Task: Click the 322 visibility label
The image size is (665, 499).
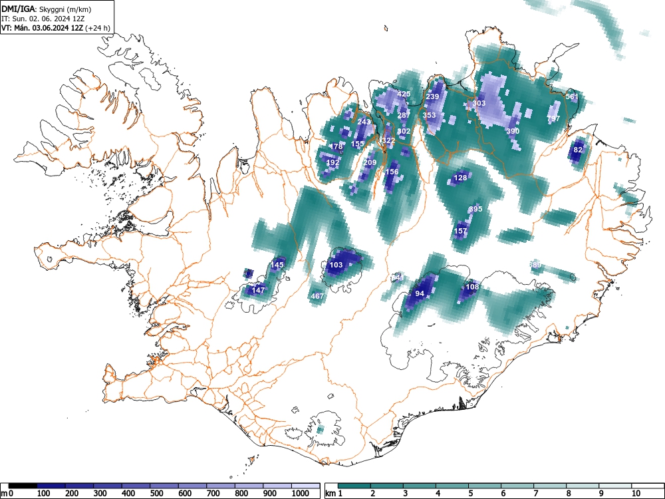Action: tap(388, 140)
